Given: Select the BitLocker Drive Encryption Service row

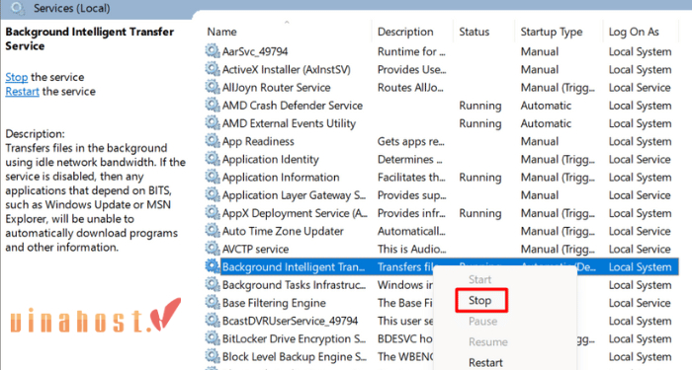Looking at the screenshot, I should (x=294, y=339).
